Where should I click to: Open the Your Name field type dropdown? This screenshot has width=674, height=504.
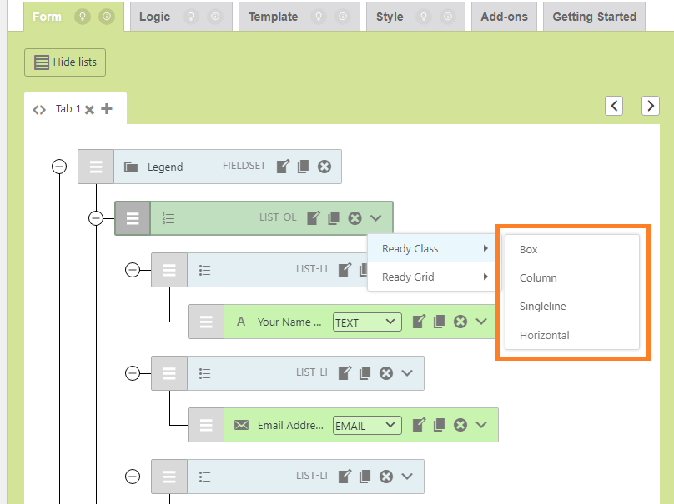coord(366,322)
